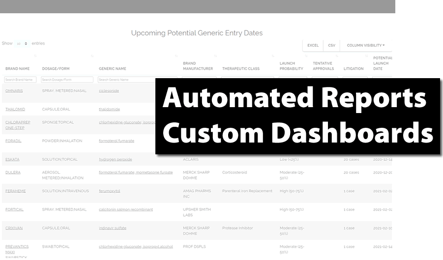Sort by Litigation column header
Viewport: 443px width, 260px height.
coord(354,69)
